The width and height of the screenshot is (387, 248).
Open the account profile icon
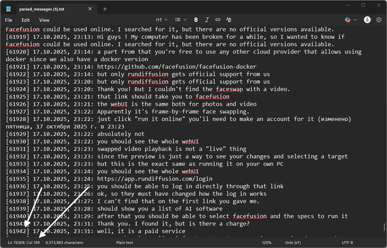click(367, 20)
